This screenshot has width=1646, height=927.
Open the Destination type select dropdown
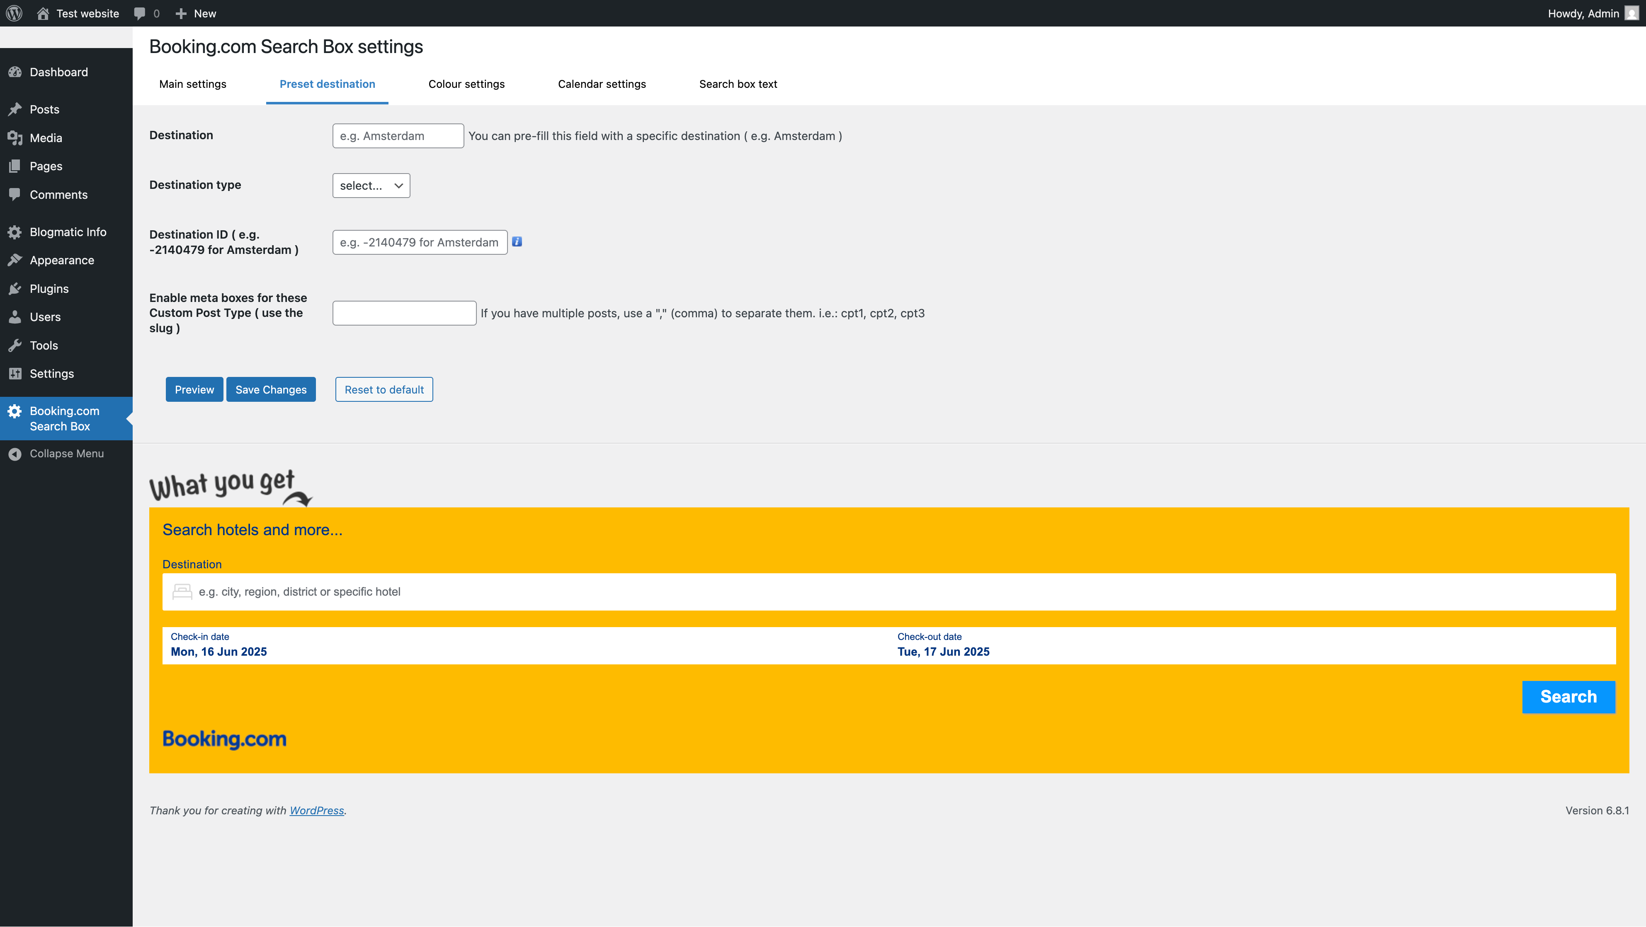pyautogui.click(x=371, y=186)
